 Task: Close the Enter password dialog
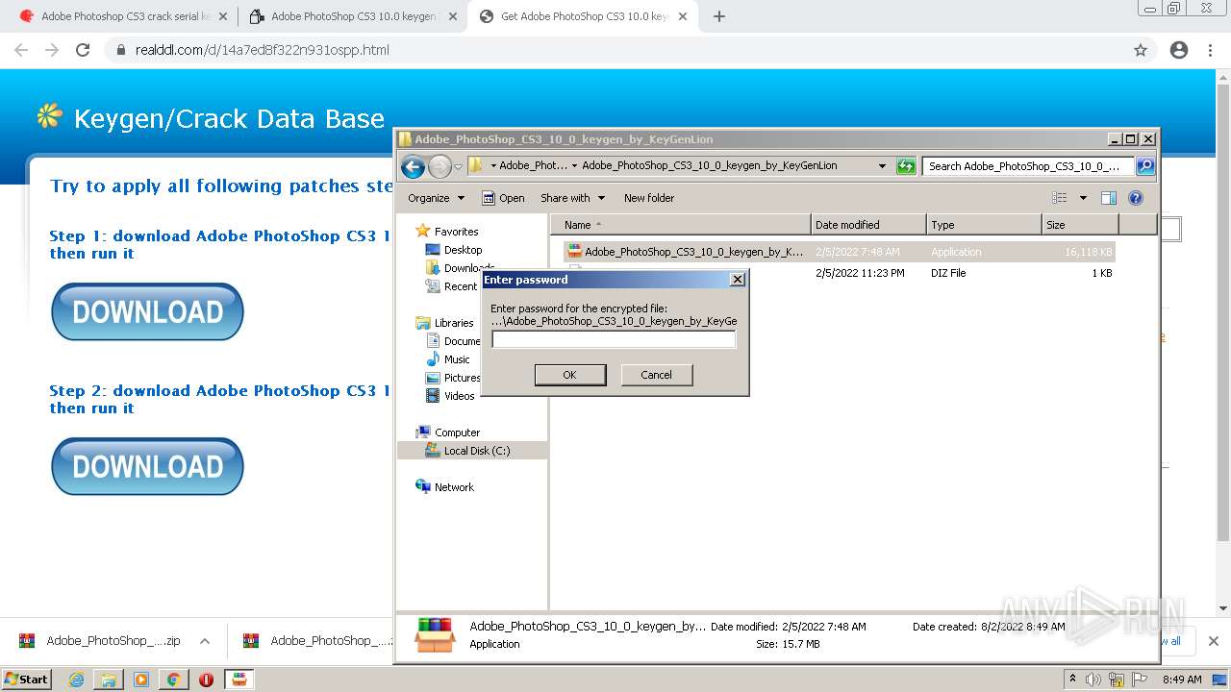tap(738, 280)
